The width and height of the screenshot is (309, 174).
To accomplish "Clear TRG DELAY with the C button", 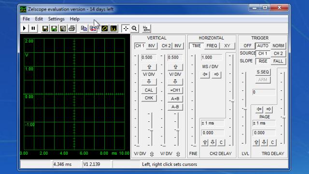I will pyautogui.click(x=272, y=143).
